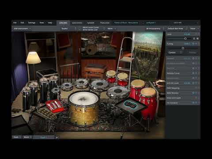The width and height of the screenshot is (212, 159).
Task: Open the Edit menu
Action: click(x=22, y=23)
